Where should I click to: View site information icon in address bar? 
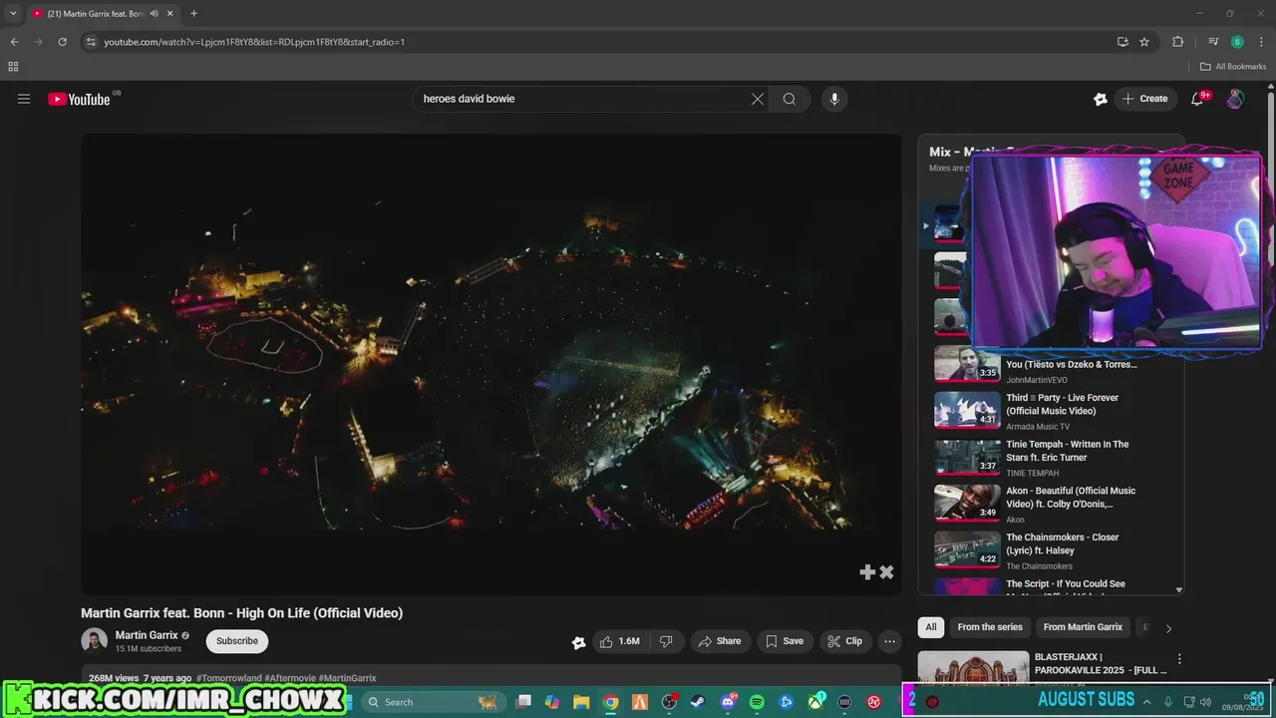coord(91,42)
